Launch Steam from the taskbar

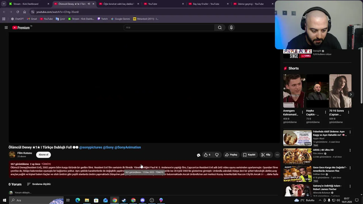[x=124, y=200]
